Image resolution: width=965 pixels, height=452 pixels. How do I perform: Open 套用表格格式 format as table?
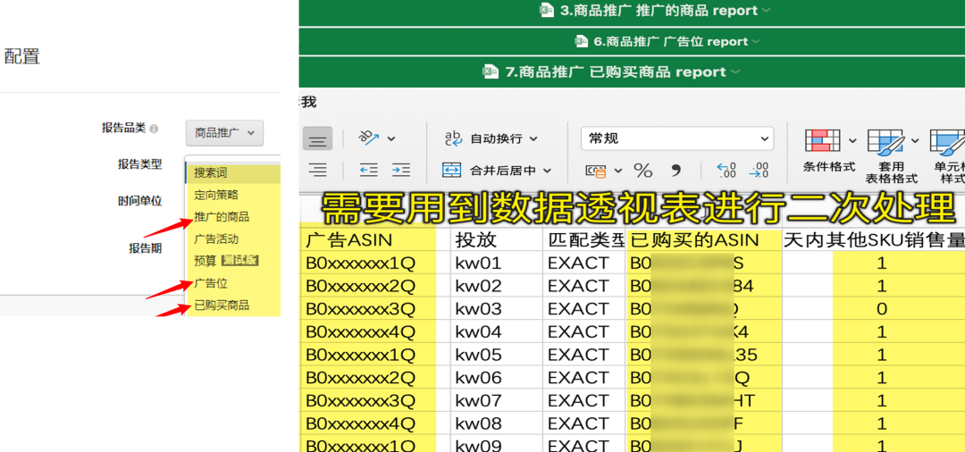(892, 156)
